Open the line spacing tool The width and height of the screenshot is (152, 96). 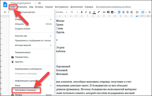click(x=137, y=12)
